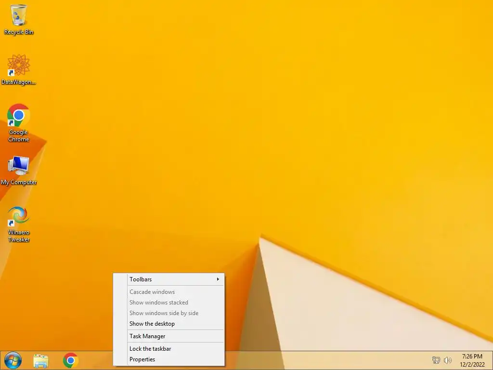
Task: Select Show the desktop
Action: click(x=169, y=324)
